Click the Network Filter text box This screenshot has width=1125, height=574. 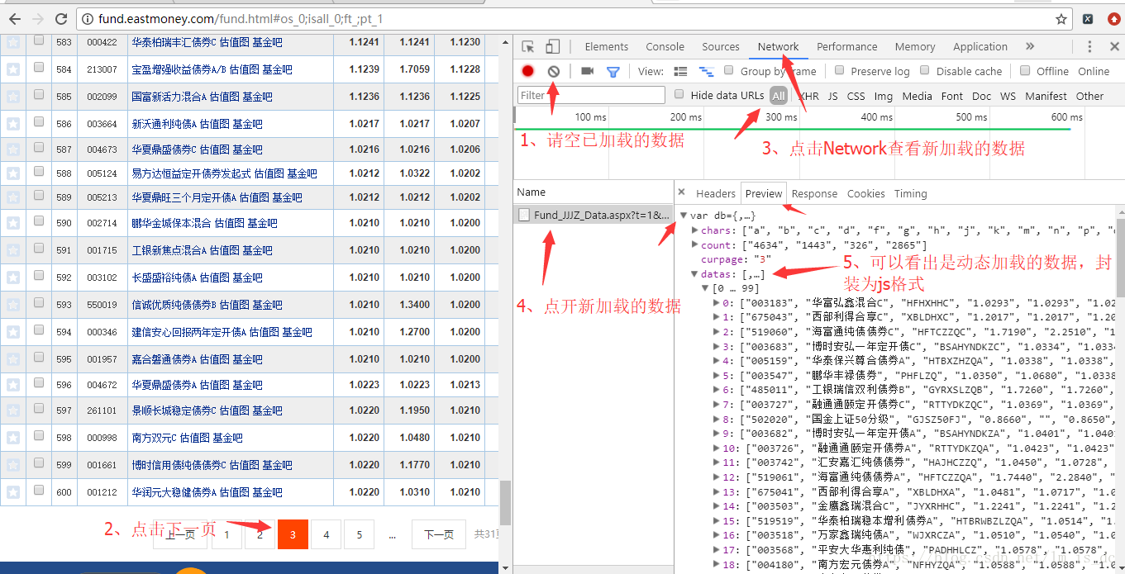coord(591,95)
